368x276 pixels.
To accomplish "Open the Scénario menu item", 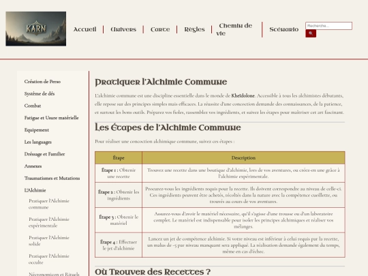I will 283,29.
